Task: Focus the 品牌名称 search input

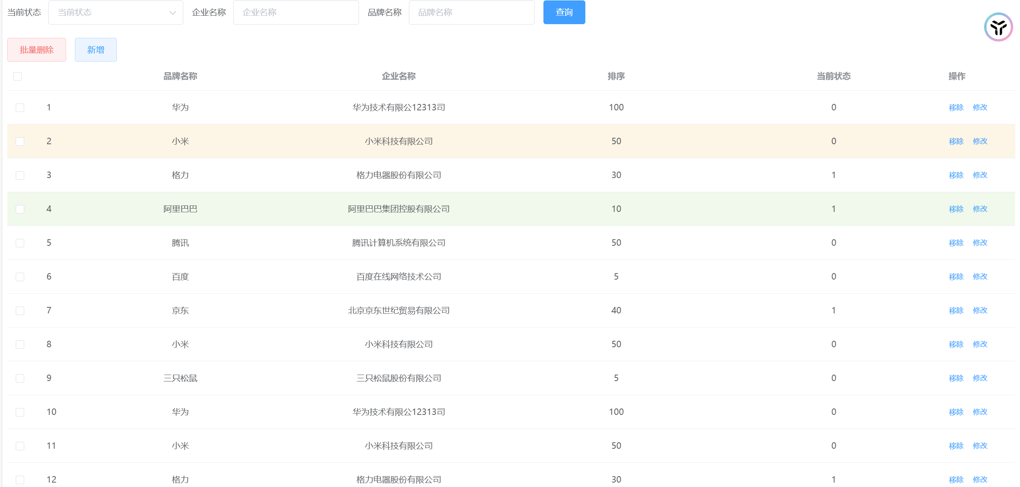Action: 471,12
